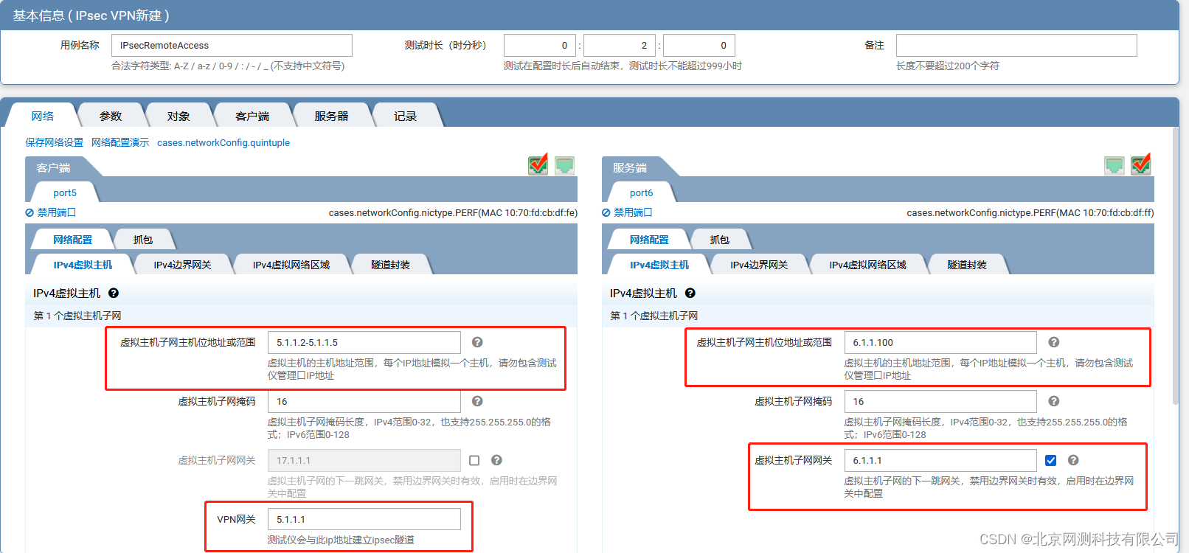Click the 保存网络设置 link

(x=55, y=142)
